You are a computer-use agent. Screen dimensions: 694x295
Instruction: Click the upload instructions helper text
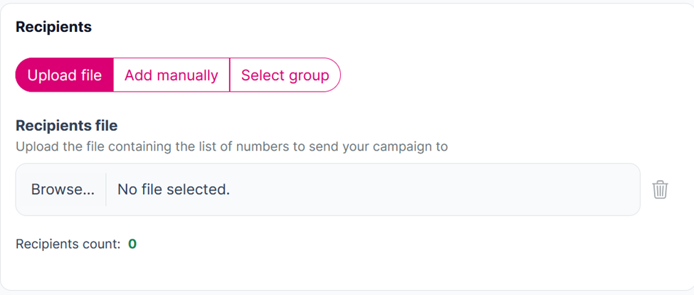click(231, 147)
